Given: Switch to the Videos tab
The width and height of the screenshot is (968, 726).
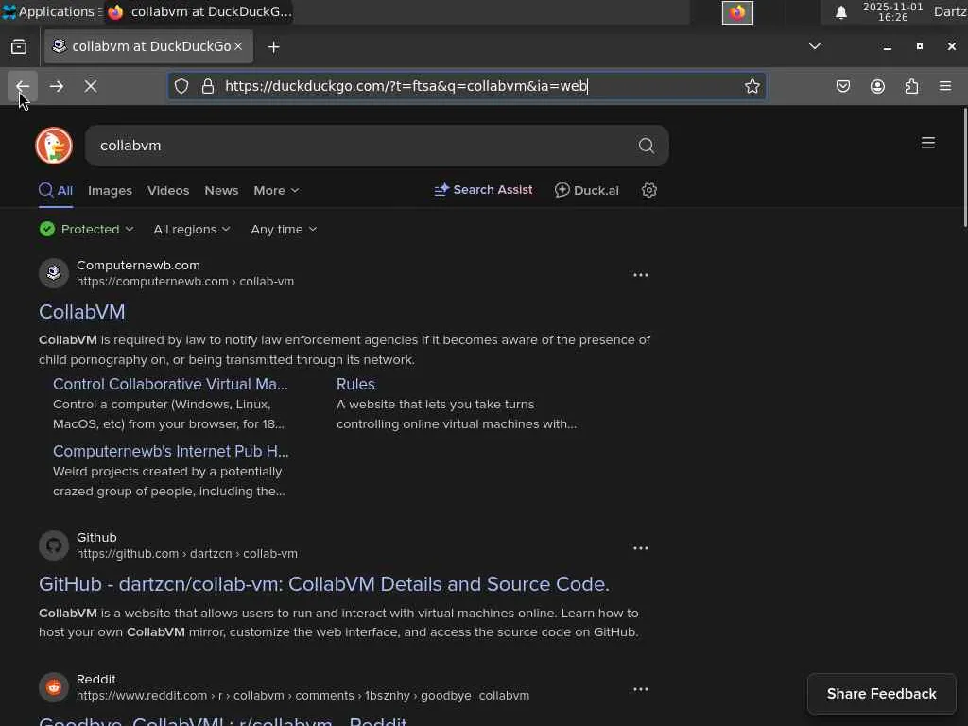Looking at the screenshot, I should click(168, 190).
